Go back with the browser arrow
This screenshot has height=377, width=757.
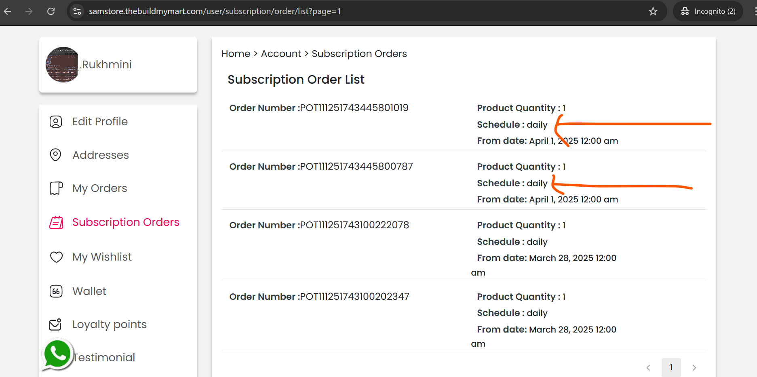(x=8, y=11)
